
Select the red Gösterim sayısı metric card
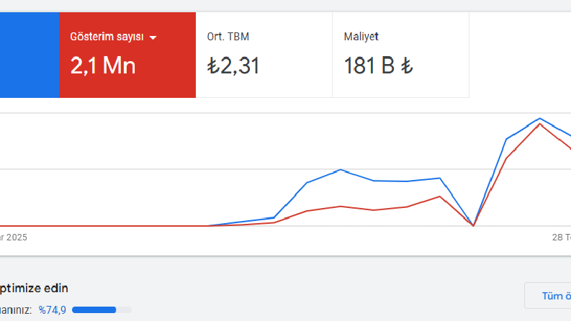127,55
